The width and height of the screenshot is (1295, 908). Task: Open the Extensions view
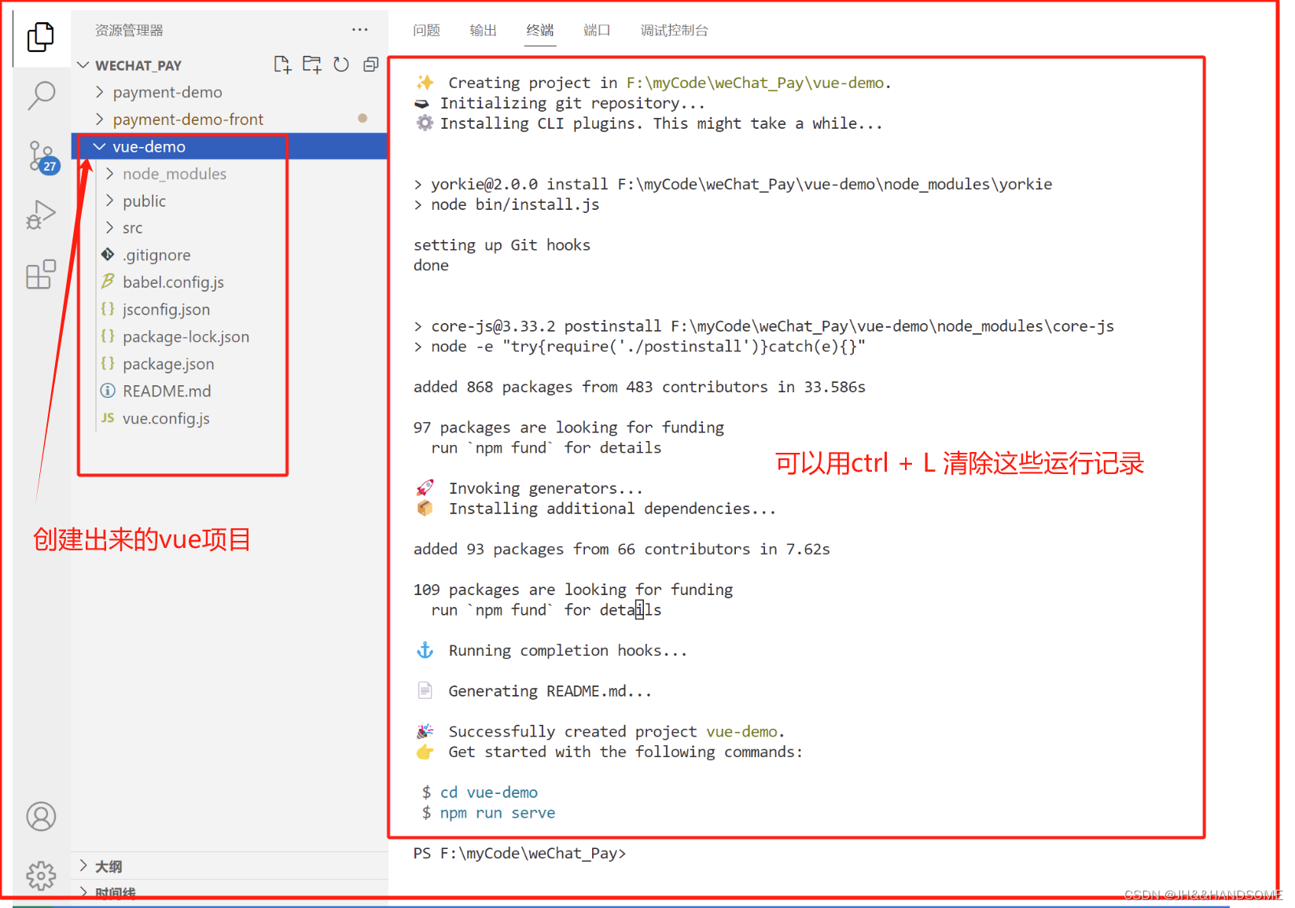(41, 274)
